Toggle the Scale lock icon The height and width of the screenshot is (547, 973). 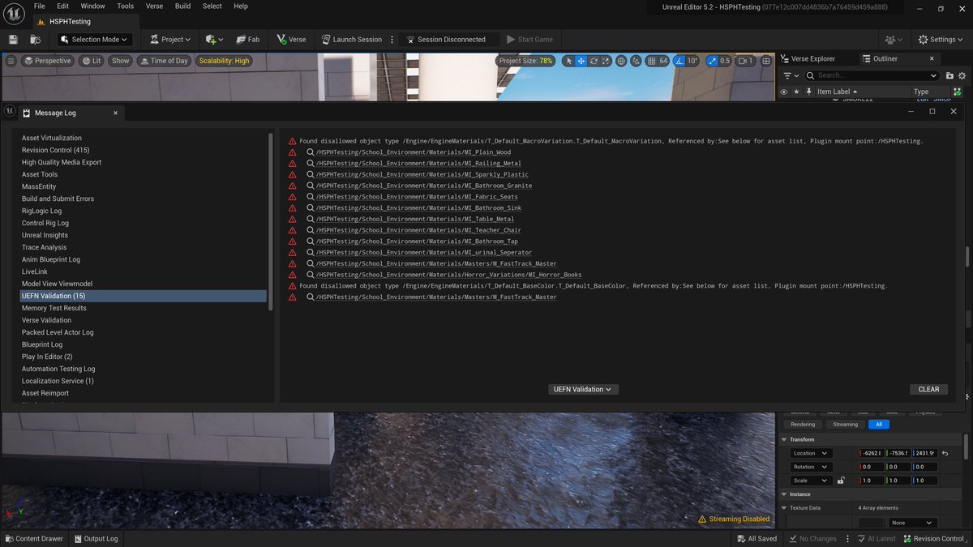tap(841, 481)
